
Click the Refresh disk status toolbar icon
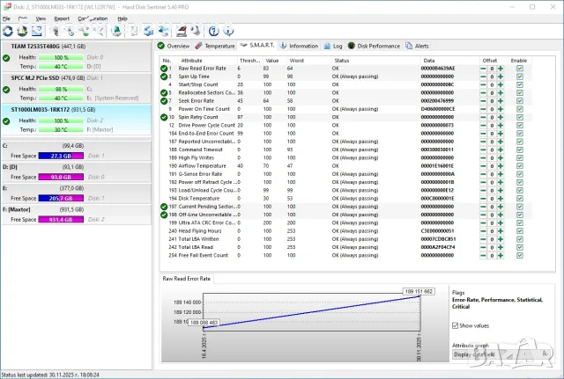(8, 32)
